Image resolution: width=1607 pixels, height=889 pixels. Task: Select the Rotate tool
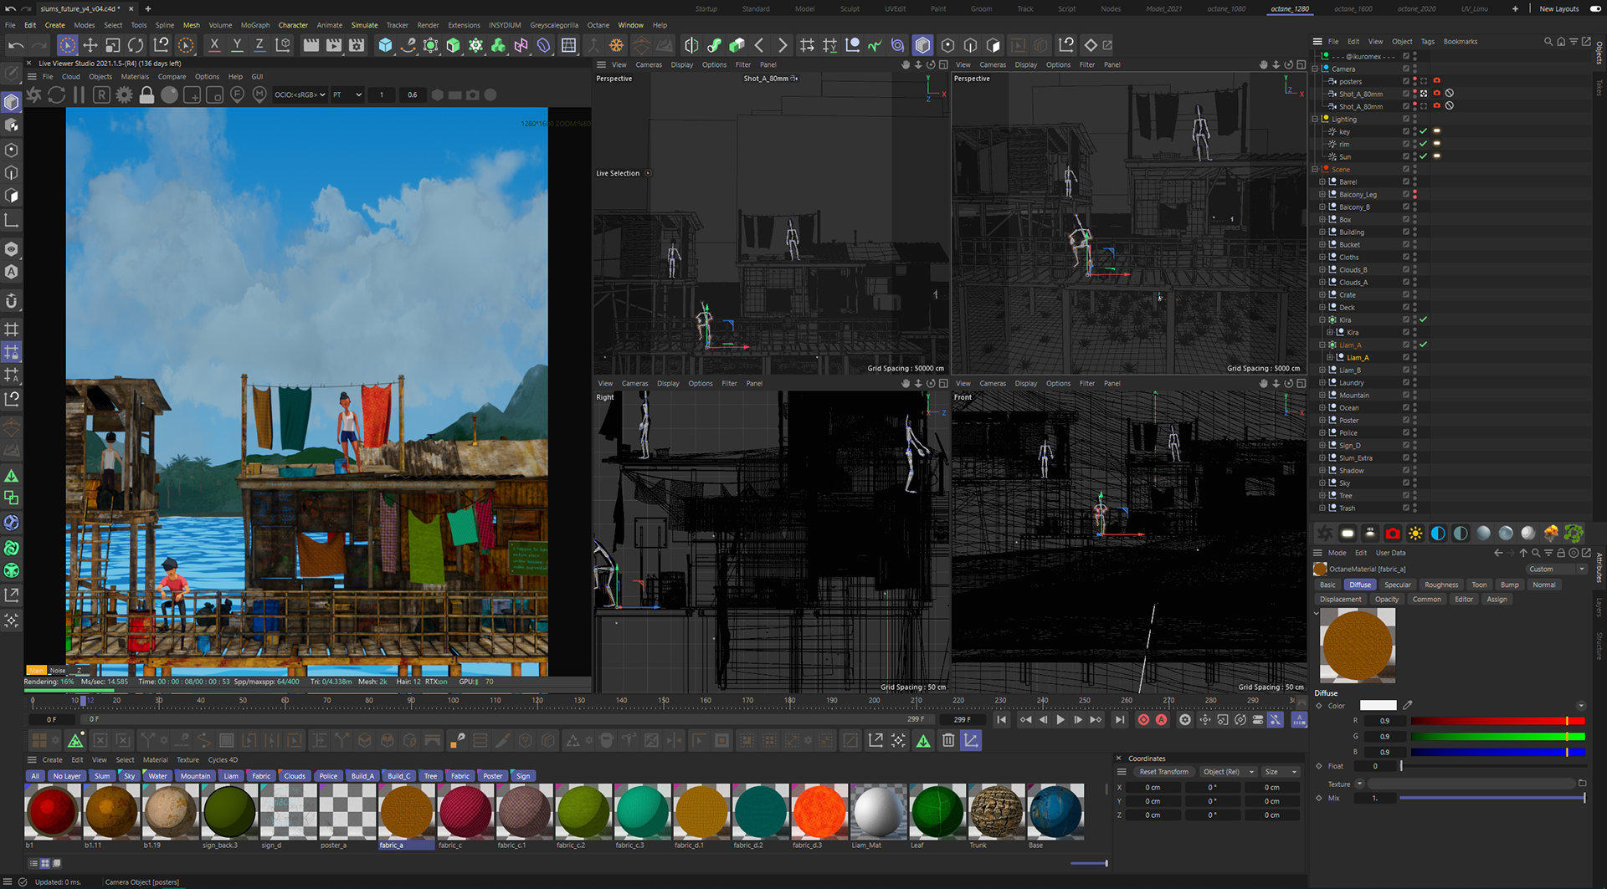click(x=136, y=45)
